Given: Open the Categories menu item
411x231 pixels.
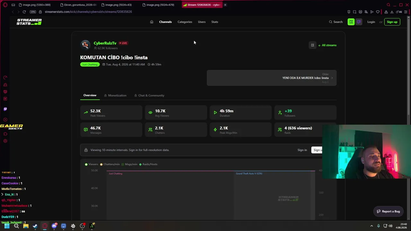Looking at the screenshot, I should click(185, 22).
